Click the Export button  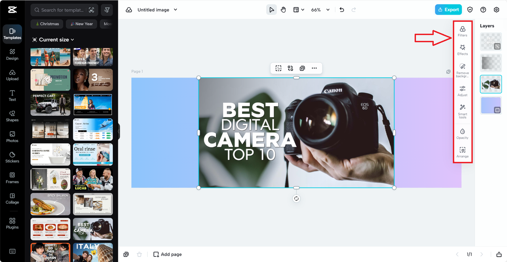[448, 10]
